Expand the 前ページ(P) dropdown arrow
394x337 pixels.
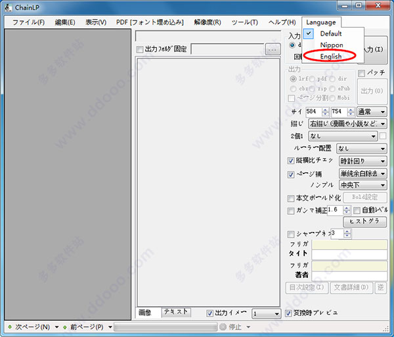110,327
